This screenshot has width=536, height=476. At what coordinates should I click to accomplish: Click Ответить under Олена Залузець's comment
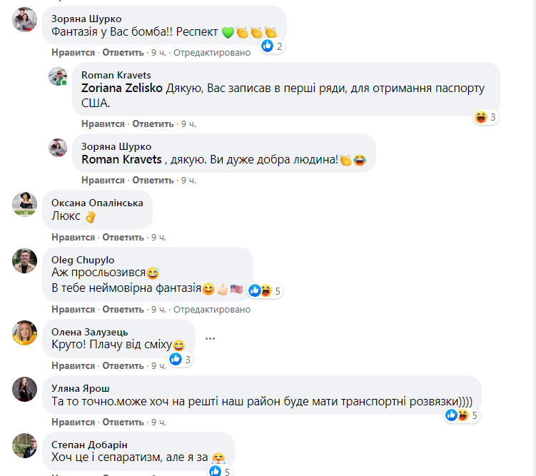[x=123, y=366]
